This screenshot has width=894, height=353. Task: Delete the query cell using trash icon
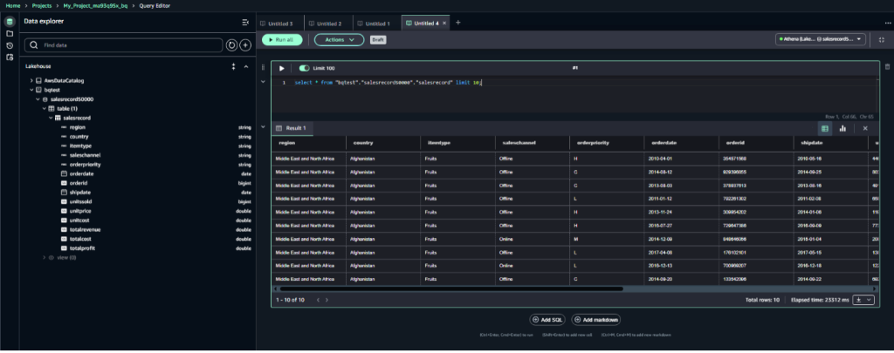(x=887, y=67)
